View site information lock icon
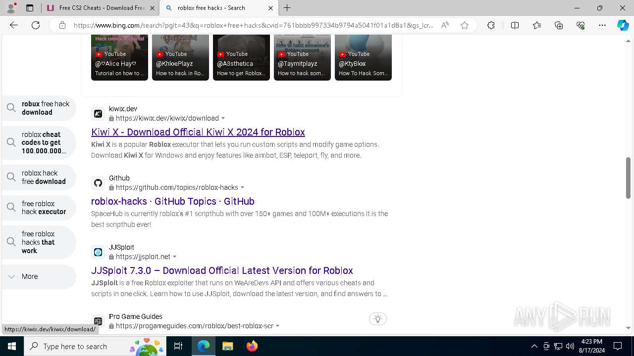Screen dimensions: 634x356 (x=62, y=25)
